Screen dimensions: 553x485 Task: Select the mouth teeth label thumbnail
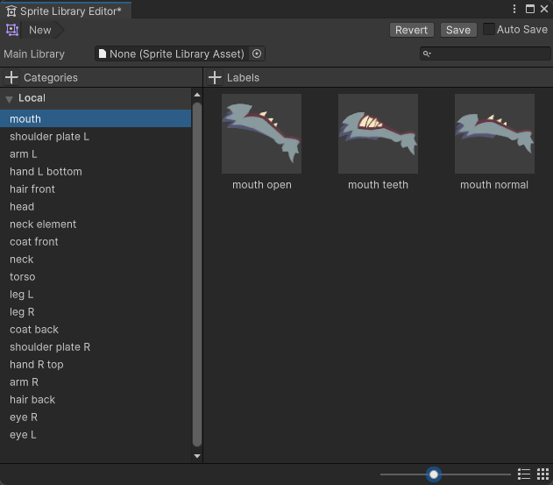click(378, 134)
